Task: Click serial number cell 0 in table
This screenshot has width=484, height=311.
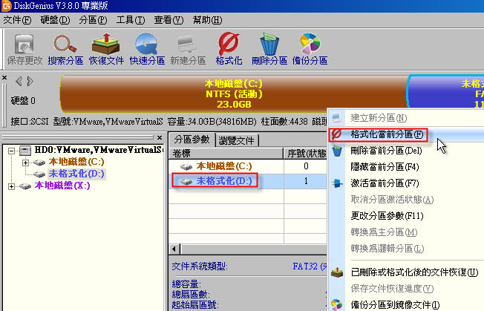Action: (x=306, y=166)
